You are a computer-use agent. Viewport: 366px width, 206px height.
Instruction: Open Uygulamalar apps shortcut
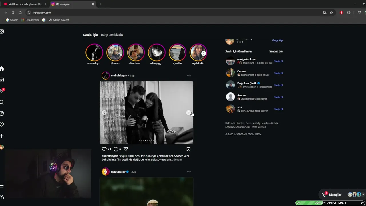[x=30, y=20]
